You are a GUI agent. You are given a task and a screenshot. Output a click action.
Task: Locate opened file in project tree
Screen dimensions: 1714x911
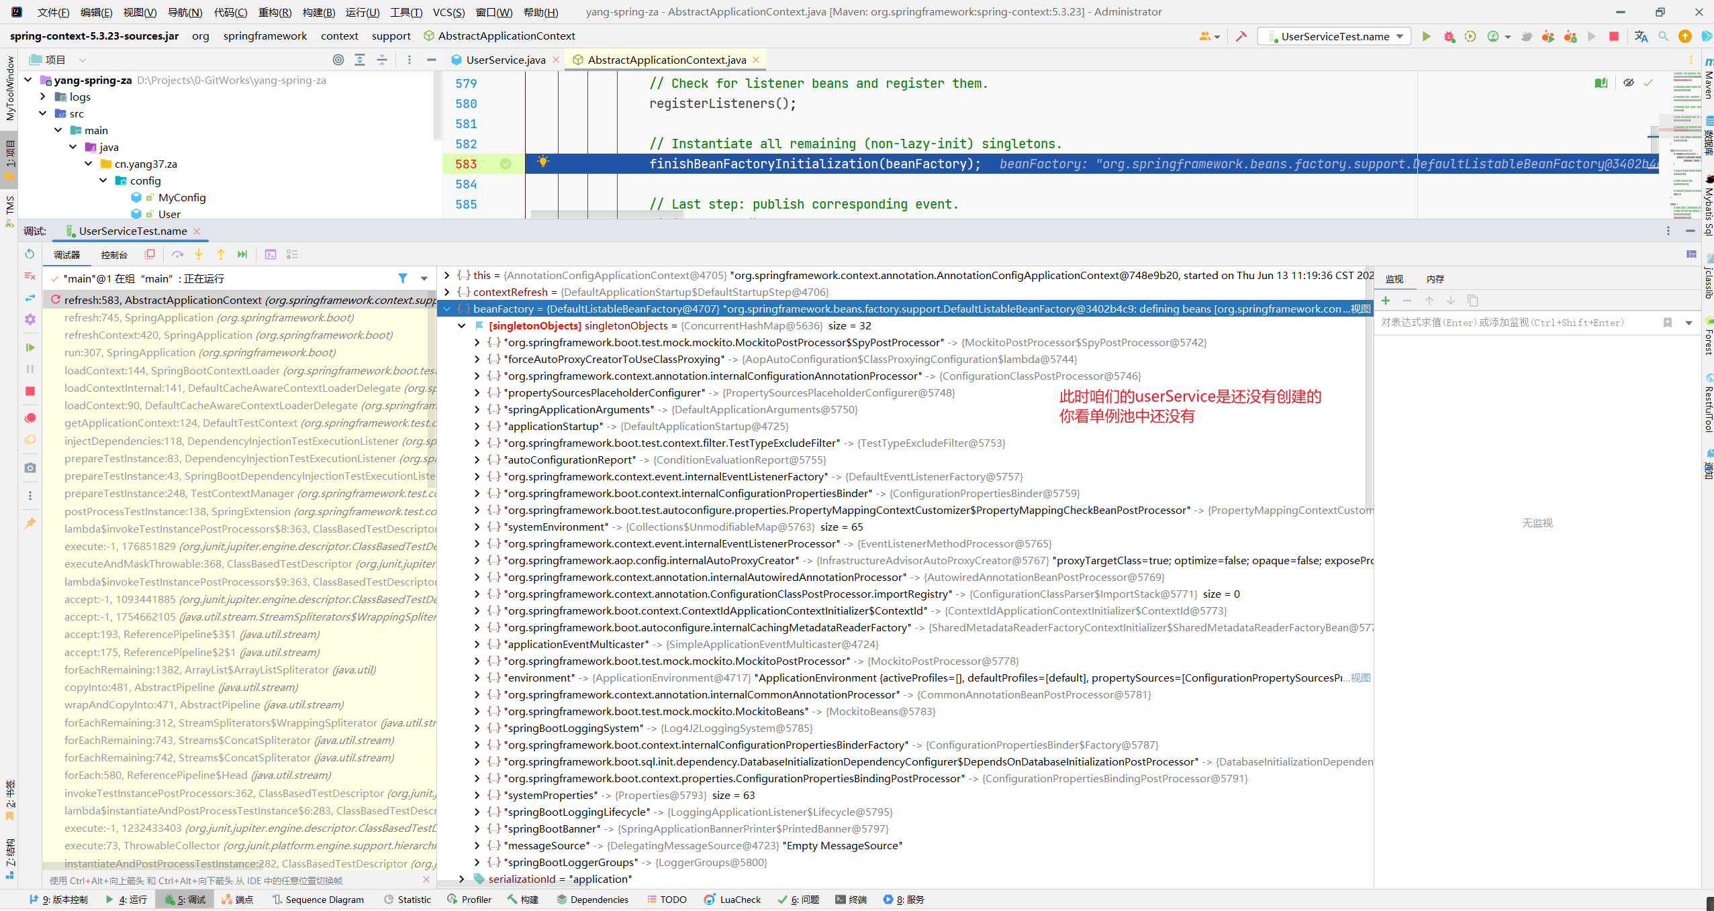(338, 60)
